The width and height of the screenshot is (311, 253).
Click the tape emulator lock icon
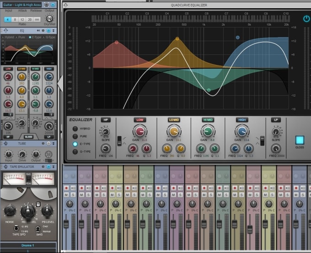pyautogui.click(x=38, y=204)
